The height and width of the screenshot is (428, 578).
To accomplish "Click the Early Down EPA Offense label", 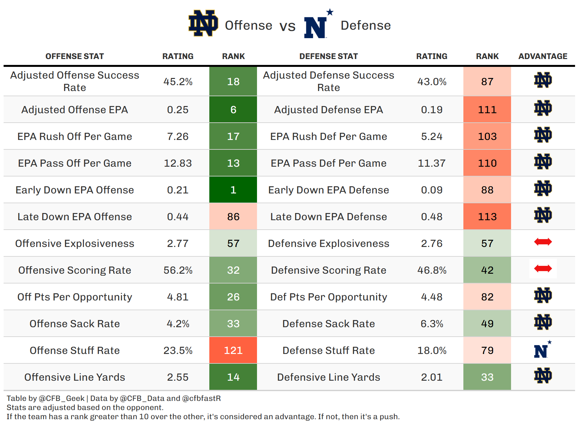I will click(75, 190).
